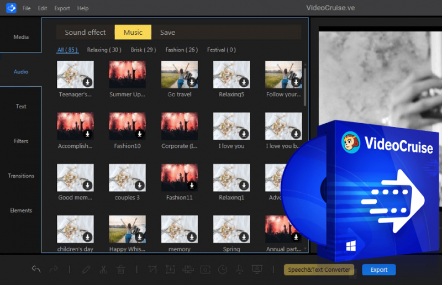Download the memory track
The image size is (442, 285).
[x=192, y=237]
